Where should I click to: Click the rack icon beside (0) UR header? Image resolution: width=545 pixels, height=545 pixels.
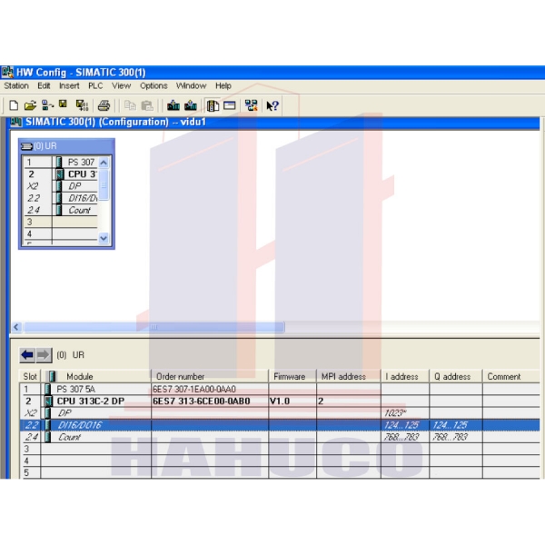pyautogui.click(x=26, y=146)
